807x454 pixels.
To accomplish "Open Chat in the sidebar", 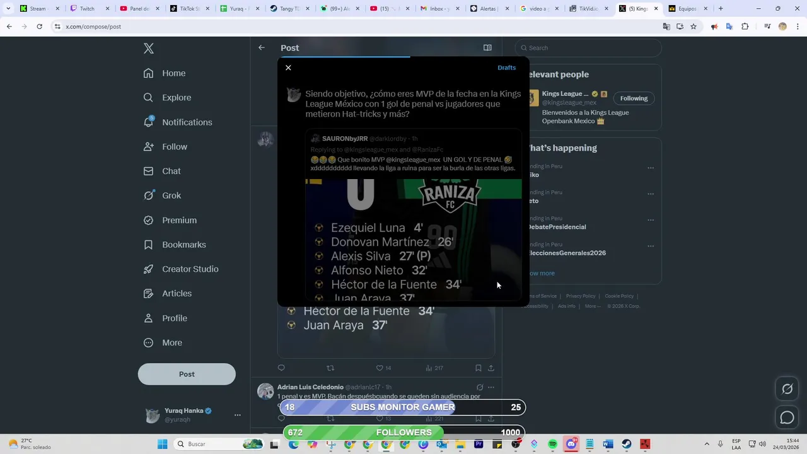I will point(162,171).
